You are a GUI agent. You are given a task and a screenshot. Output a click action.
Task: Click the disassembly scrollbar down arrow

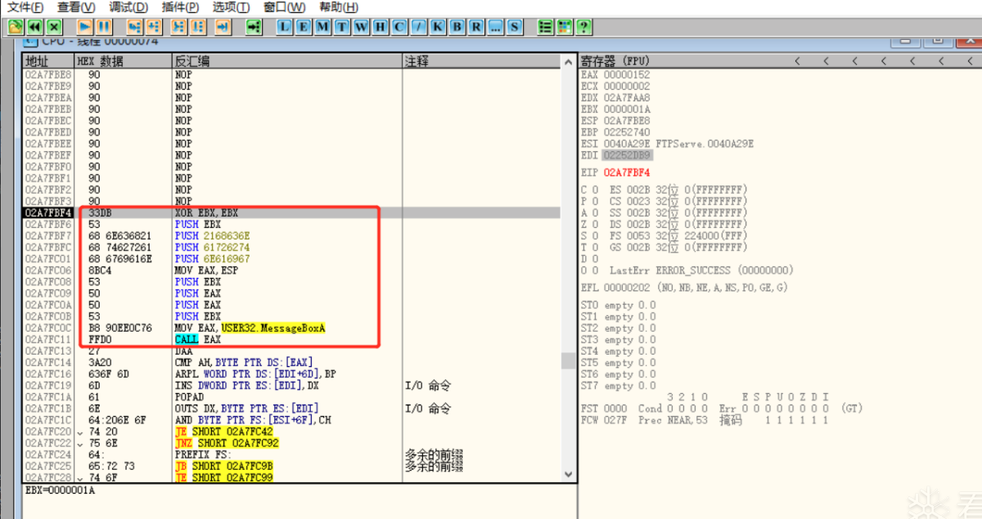click(x=567, y=475)
